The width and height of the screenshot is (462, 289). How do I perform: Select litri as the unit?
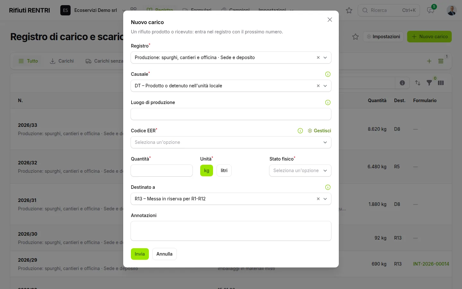click(224, 171)
